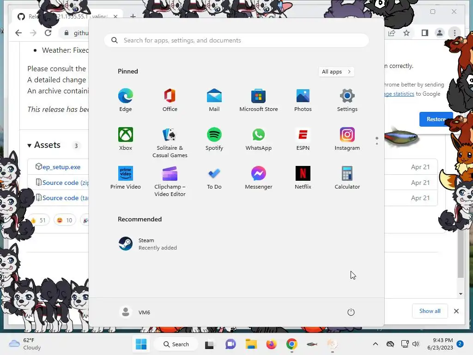Close the GitHub release tab
Image resolution: width=473 pixels, height=355 pixels.
tap(115, 16)
